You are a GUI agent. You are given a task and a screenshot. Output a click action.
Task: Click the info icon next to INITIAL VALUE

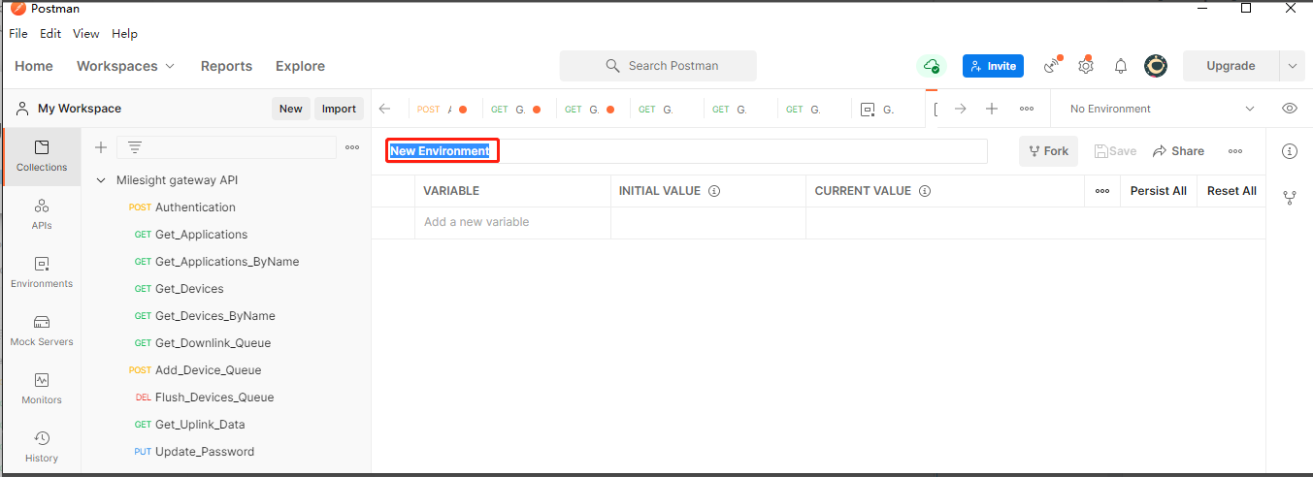pyautogui.click(x=714, y=191)
